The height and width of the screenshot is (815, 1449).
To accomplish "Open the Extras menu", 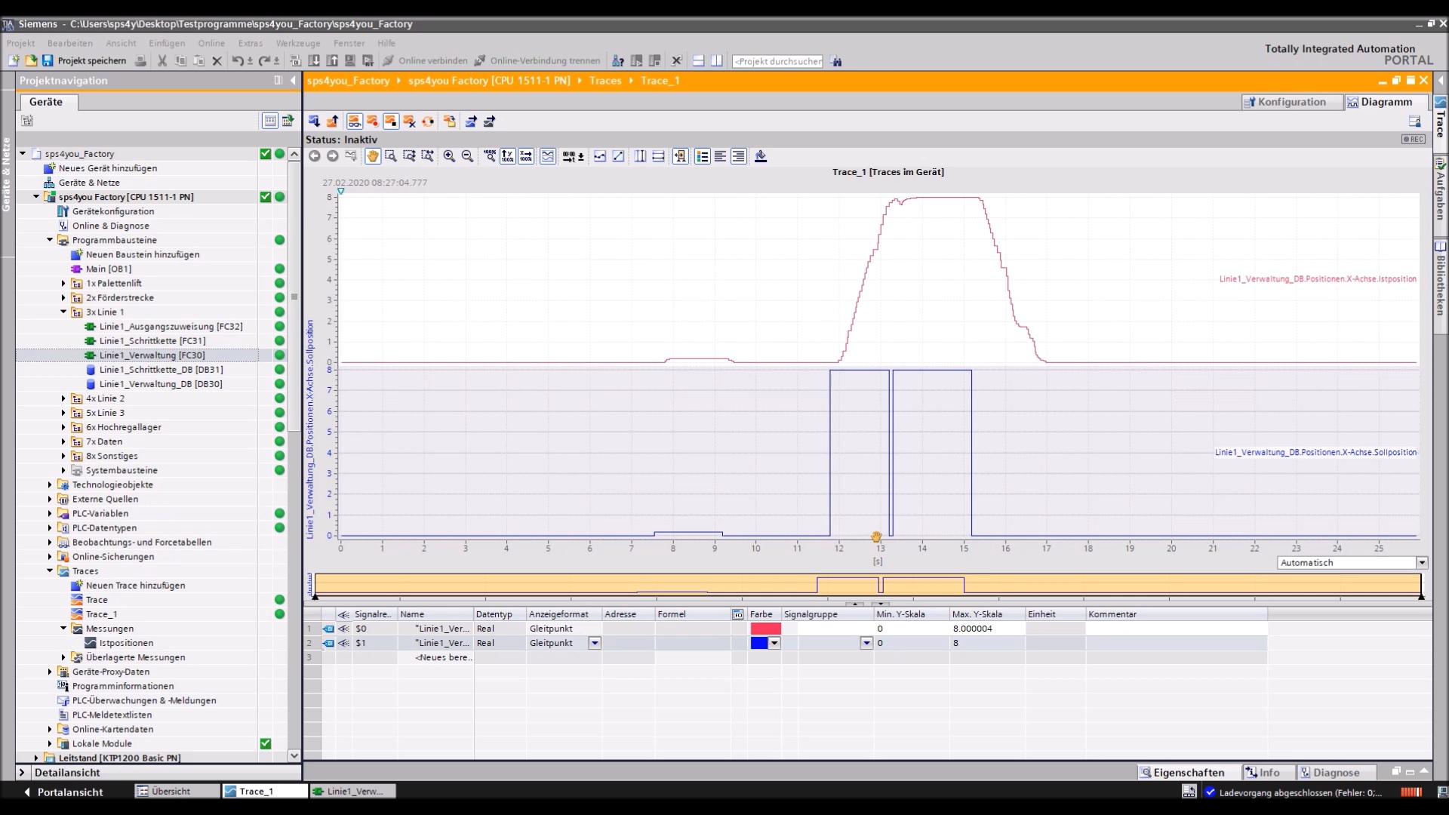I will click(251, 43).
